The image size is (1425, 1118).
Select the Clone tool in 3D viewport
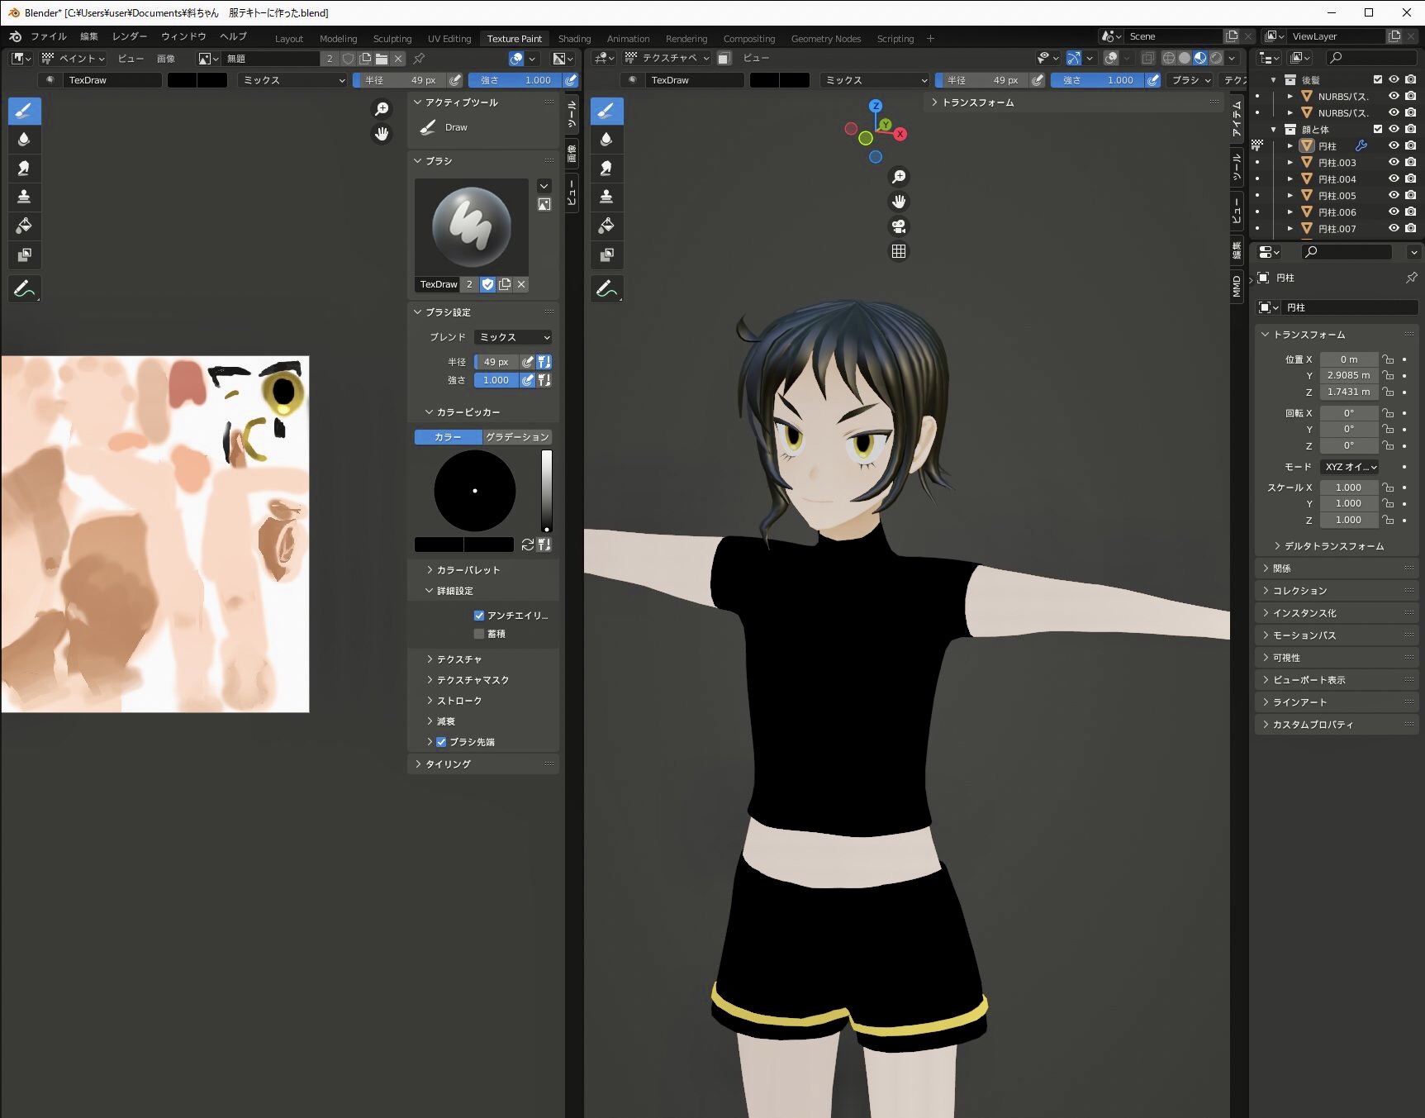click(x=606, y=197)
